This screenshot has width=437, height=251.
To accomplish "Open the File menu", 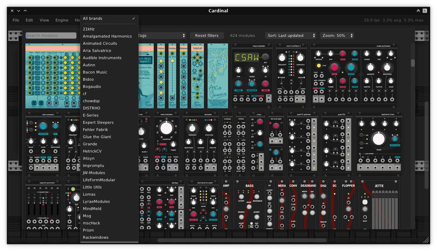I will (x=16, y=20).
